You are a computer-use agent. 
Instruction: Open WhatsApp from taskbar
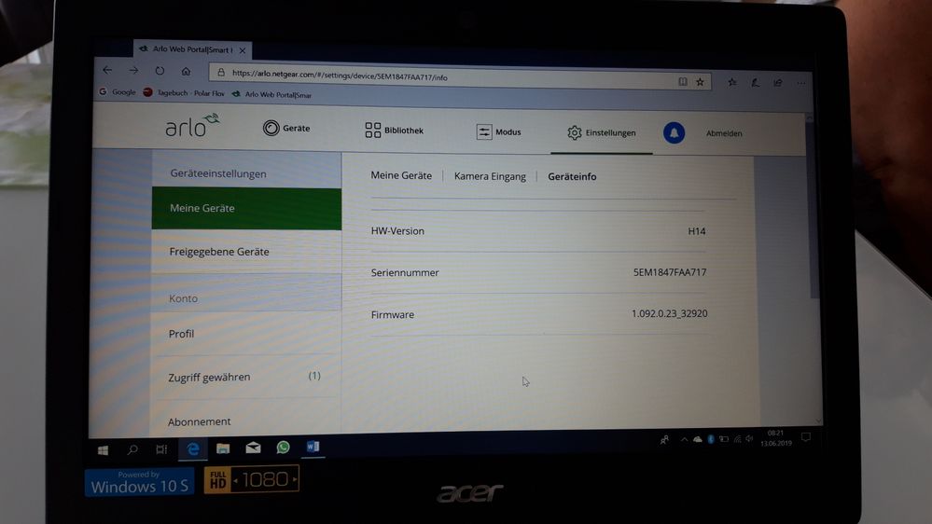pyautogui.click(x=283, y=447)
